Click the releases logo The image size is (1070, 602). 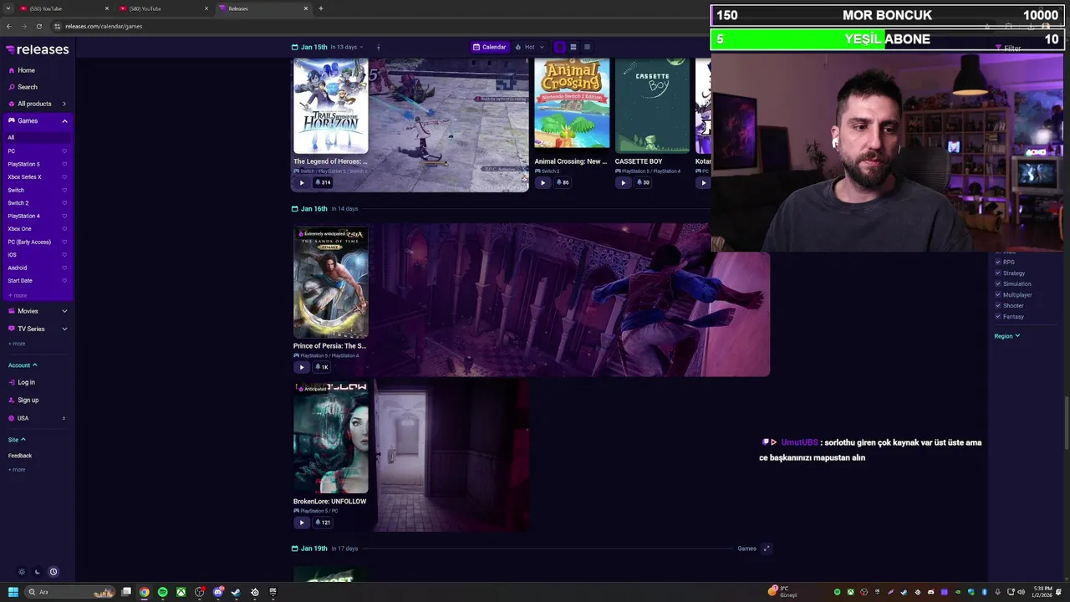(x=38, y=49)
